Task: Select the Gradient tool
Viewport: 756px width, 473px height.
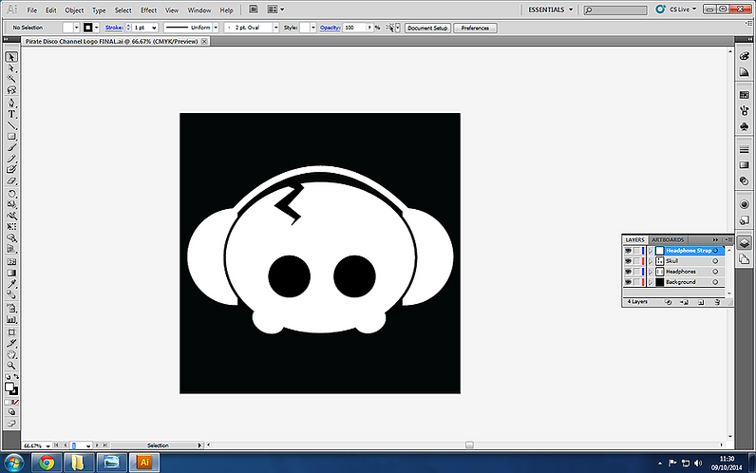Action: point(11,273)
